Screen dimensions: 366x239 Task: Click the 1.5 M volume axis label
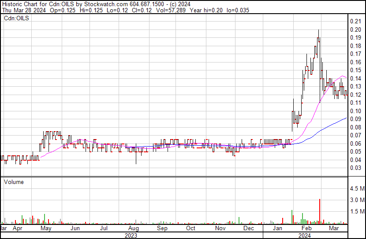pyautogui.click(x=357, y=212)
